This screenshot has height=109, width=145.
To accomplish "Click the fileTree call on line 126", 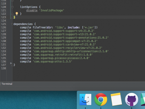I will pyautogui.click(x=65, y=27).
